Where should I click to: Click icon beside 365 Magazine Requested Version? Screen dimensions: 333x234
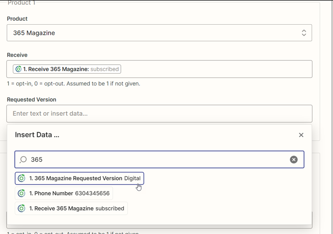pos(21,178)
